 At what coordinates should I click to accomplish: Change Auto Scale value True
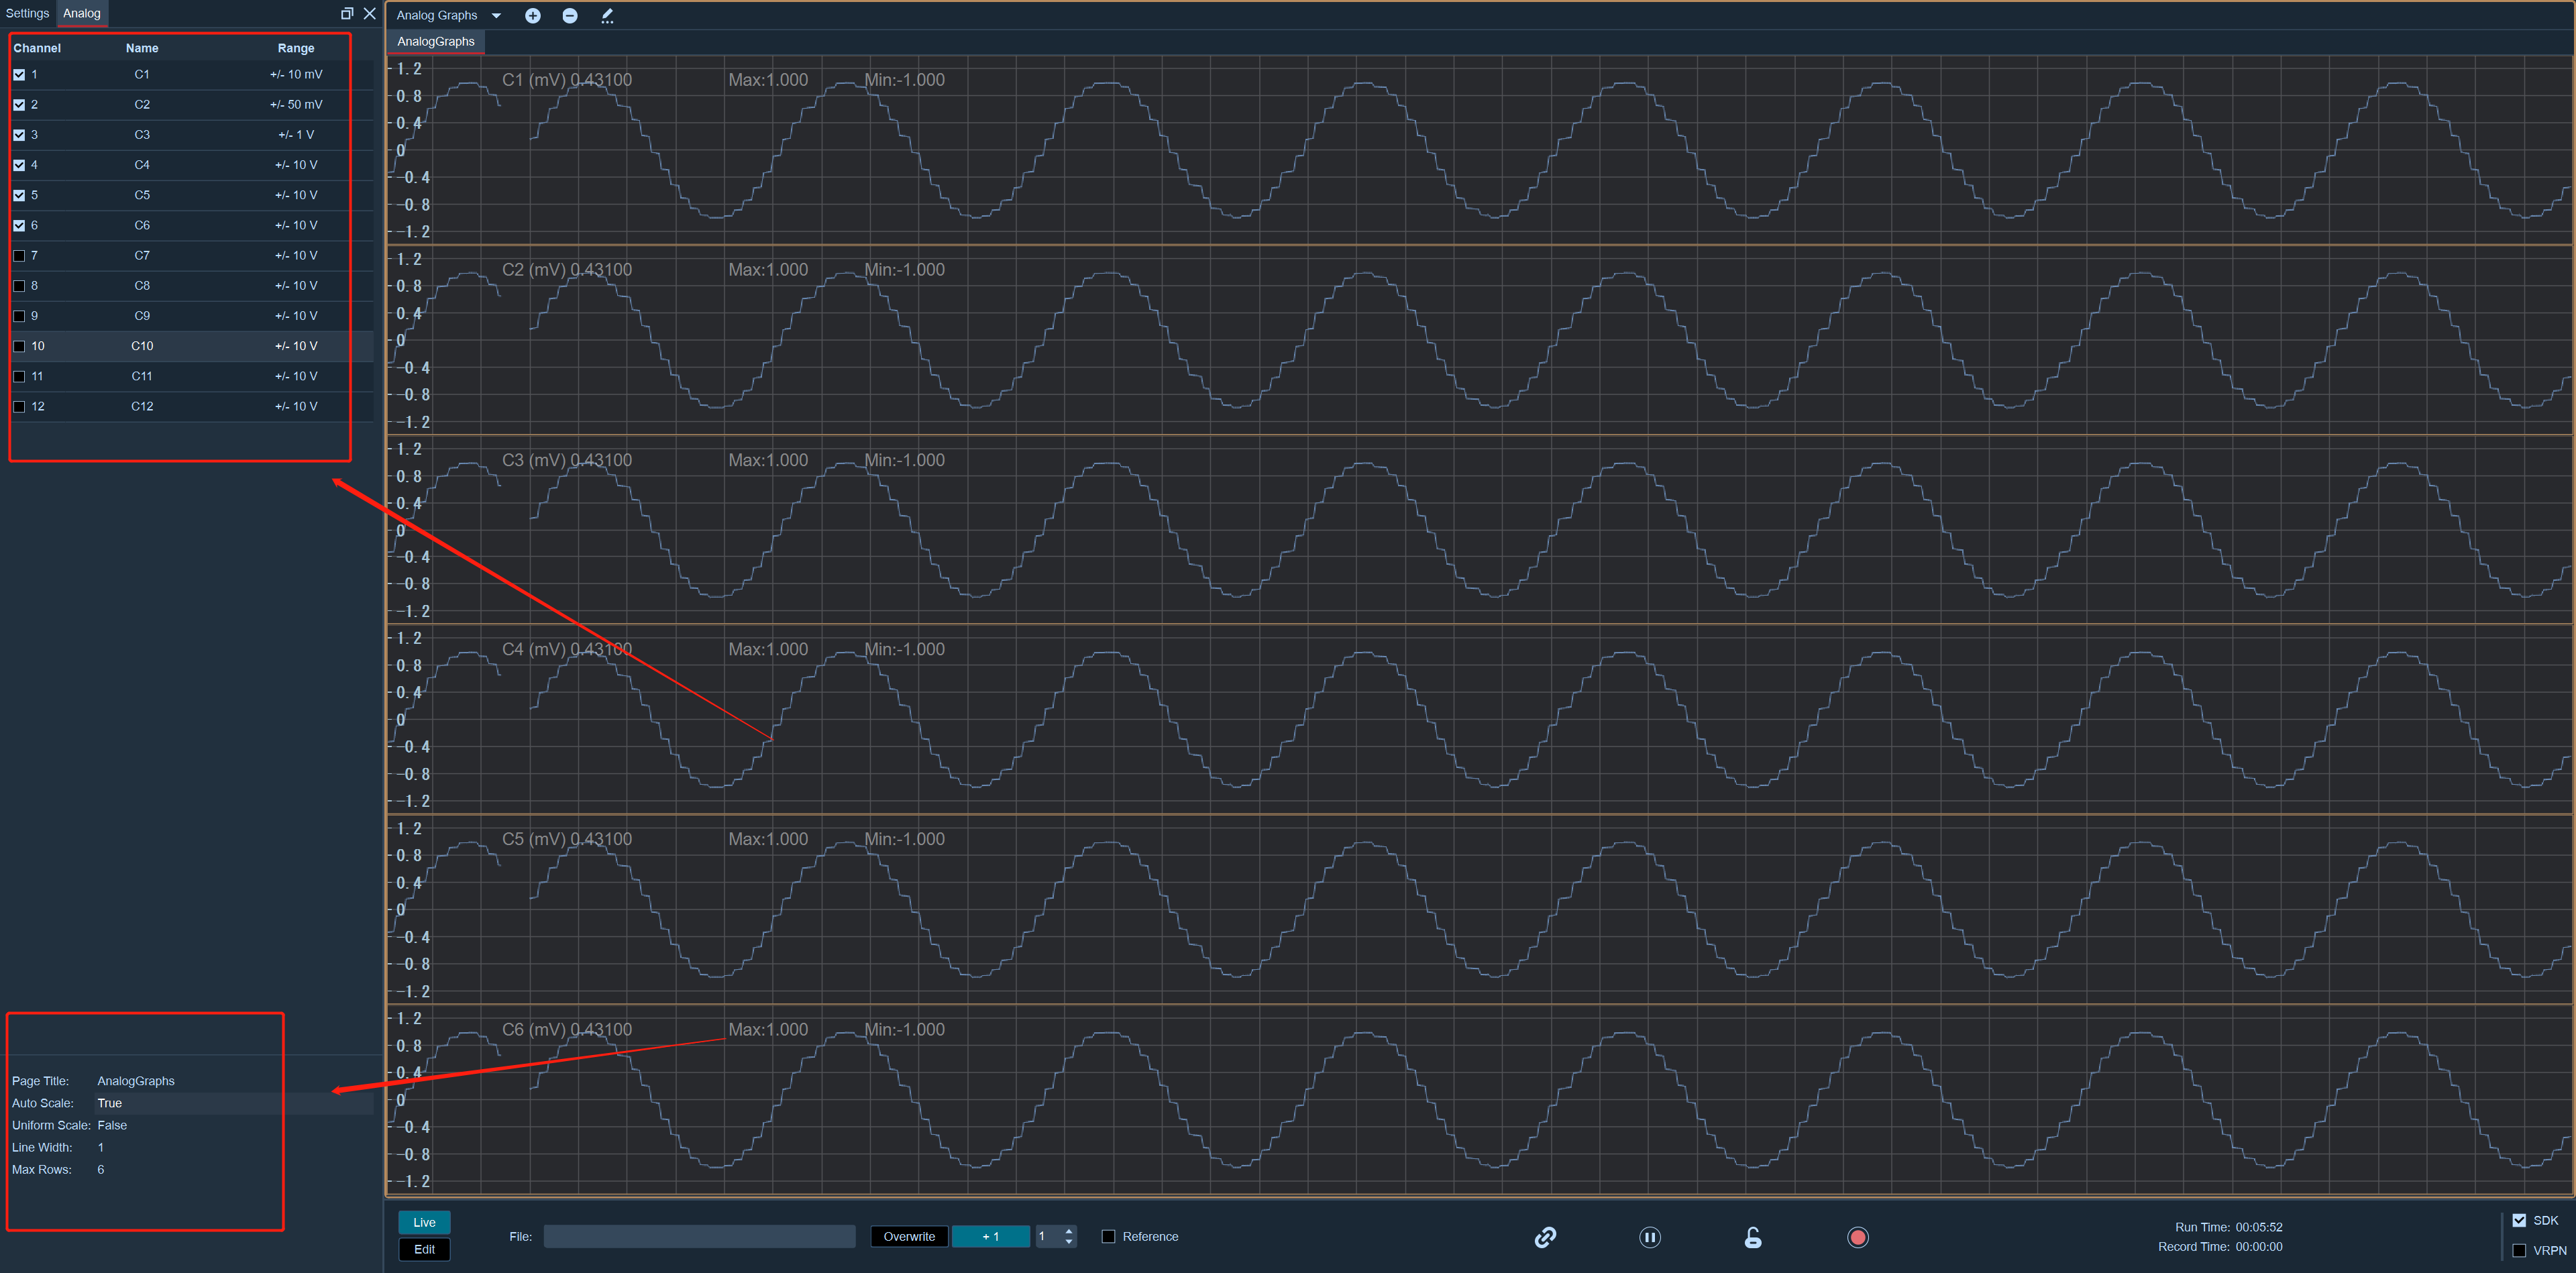[110, 1103]
